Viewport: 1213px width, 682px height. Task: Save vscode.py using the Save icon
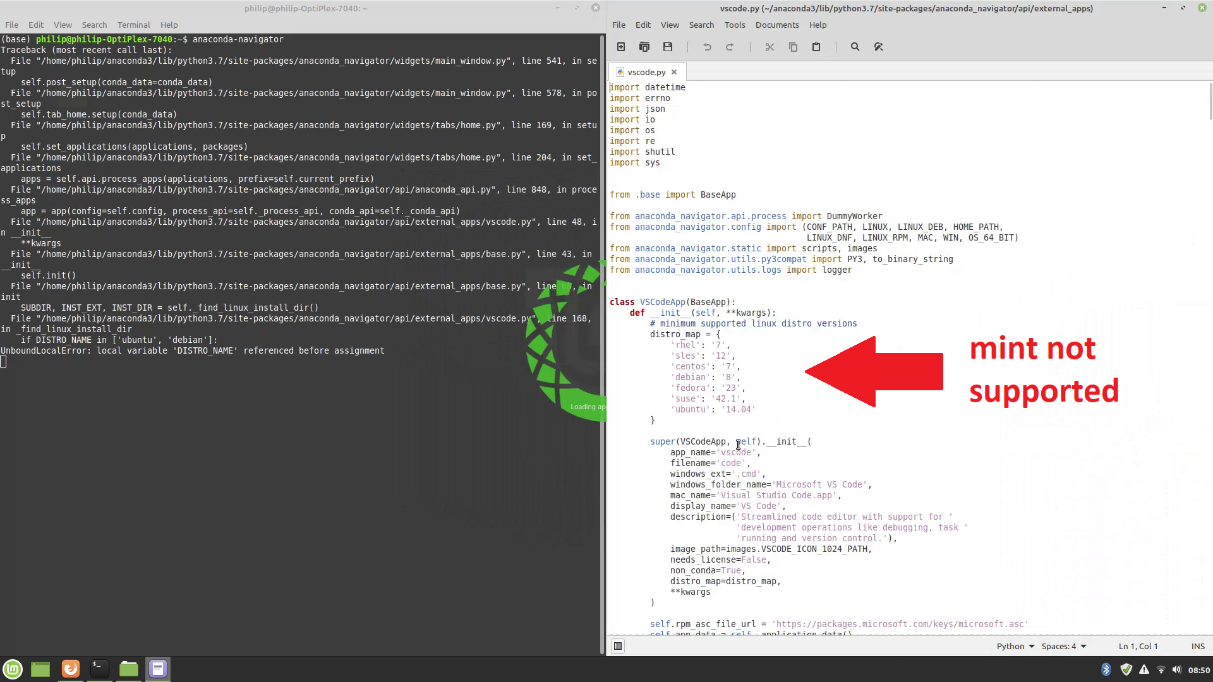click(x=668, y=47)
